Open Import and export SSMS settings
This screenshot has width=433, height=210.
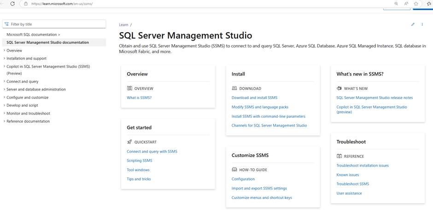pos(259,188)
